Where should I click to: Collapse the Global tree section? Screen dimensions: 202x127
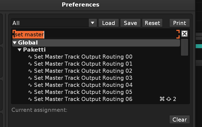pos(14,43)
